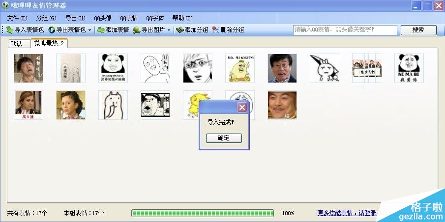Click the 添加表情 add emoticon icon

pos(101,30)
